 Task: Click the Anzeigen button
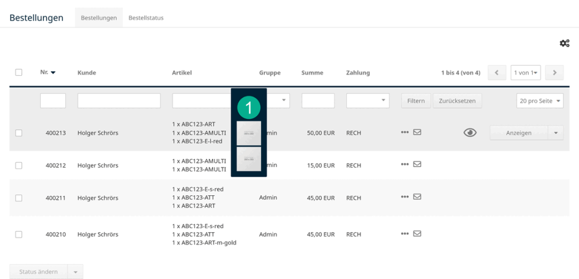point(519,133)
